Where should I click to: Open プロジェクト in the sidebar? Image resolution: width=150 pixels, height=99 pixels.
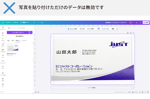coord(3,62)
